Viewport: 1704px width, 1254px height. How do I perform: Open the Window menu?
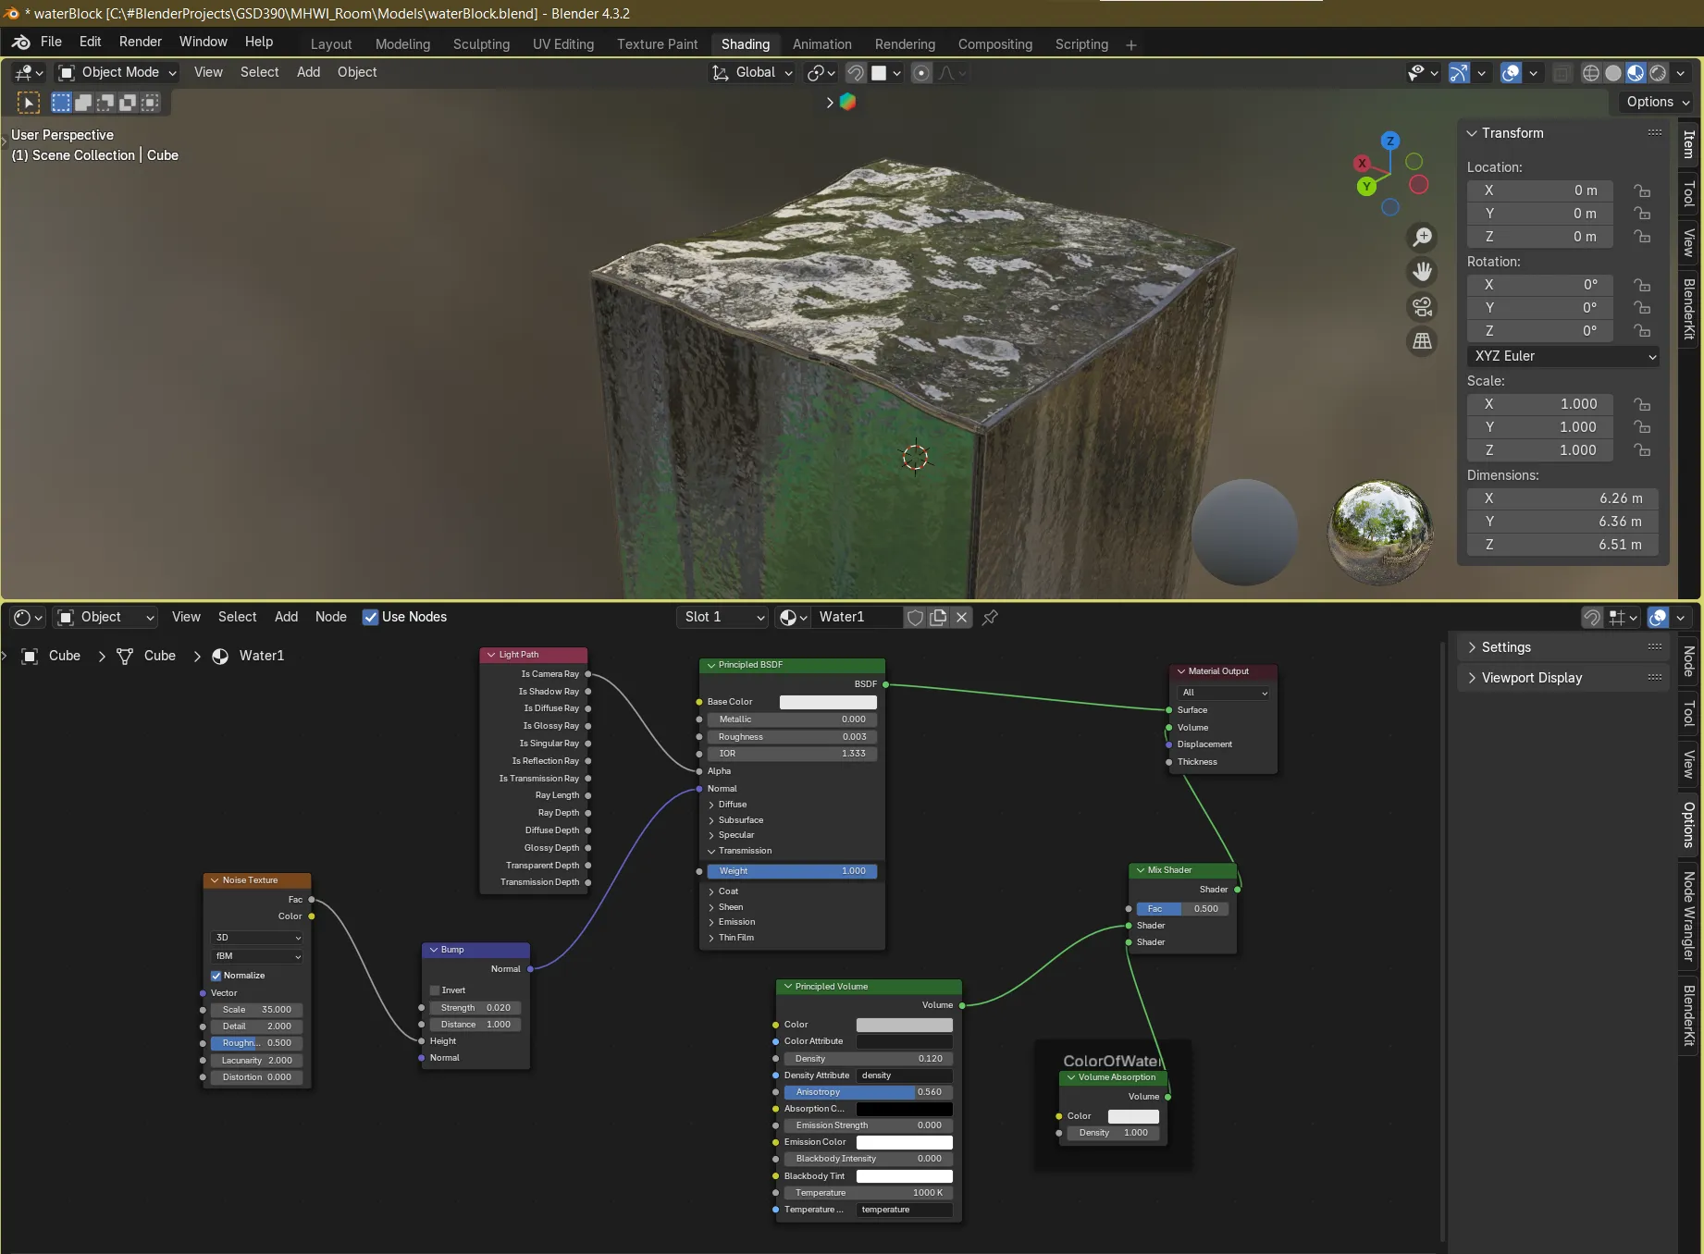tap(204, 42)
